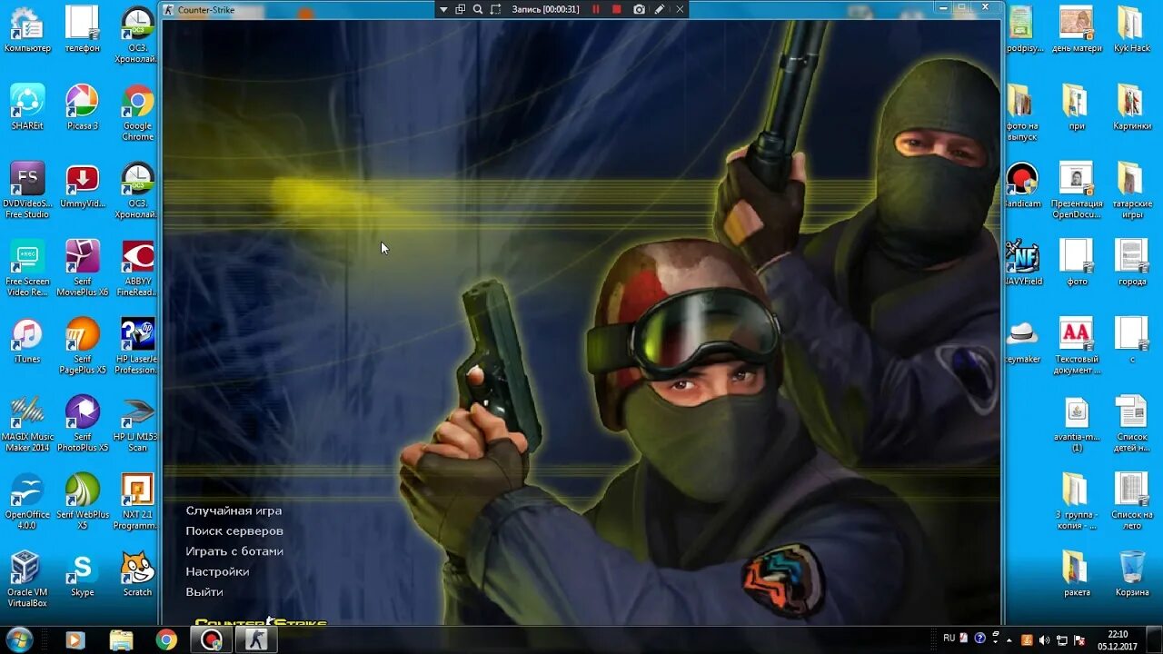This screenshot has width=1163, height=654.
Task: Open media player from taskbar
Action: (75, 640)
